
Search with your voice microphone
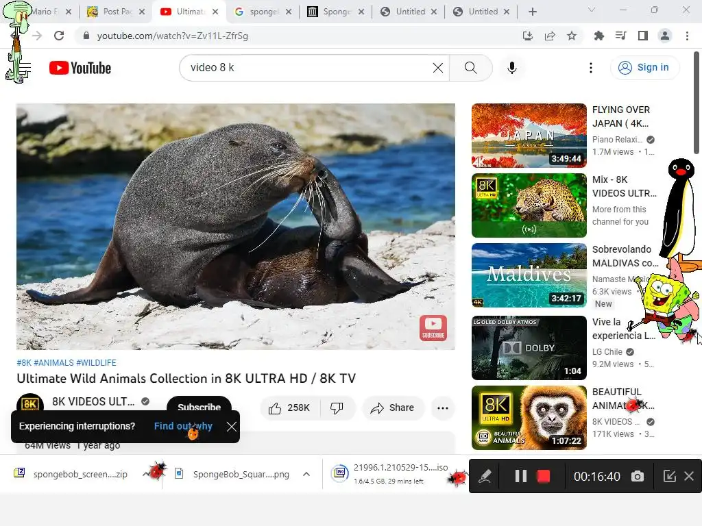point(512,68)
